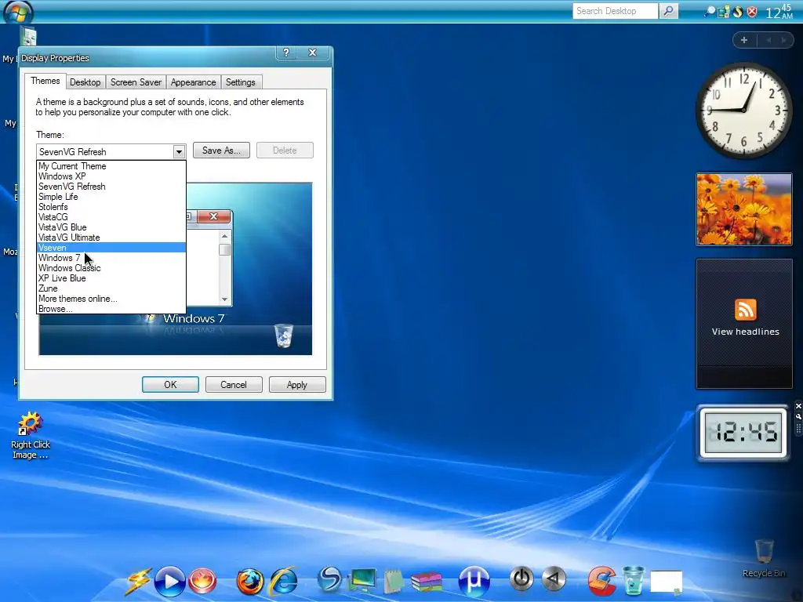Click the digital clock gadget showing 12:45
This screenshot has width=803, height=602.
pyautogui.click(x=743, y=433)
